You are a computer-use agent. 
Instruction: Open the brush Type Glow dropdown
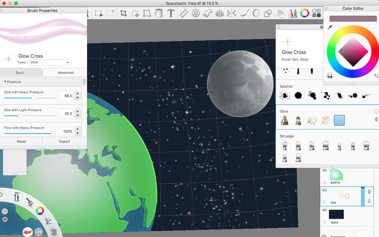point(49,62)
